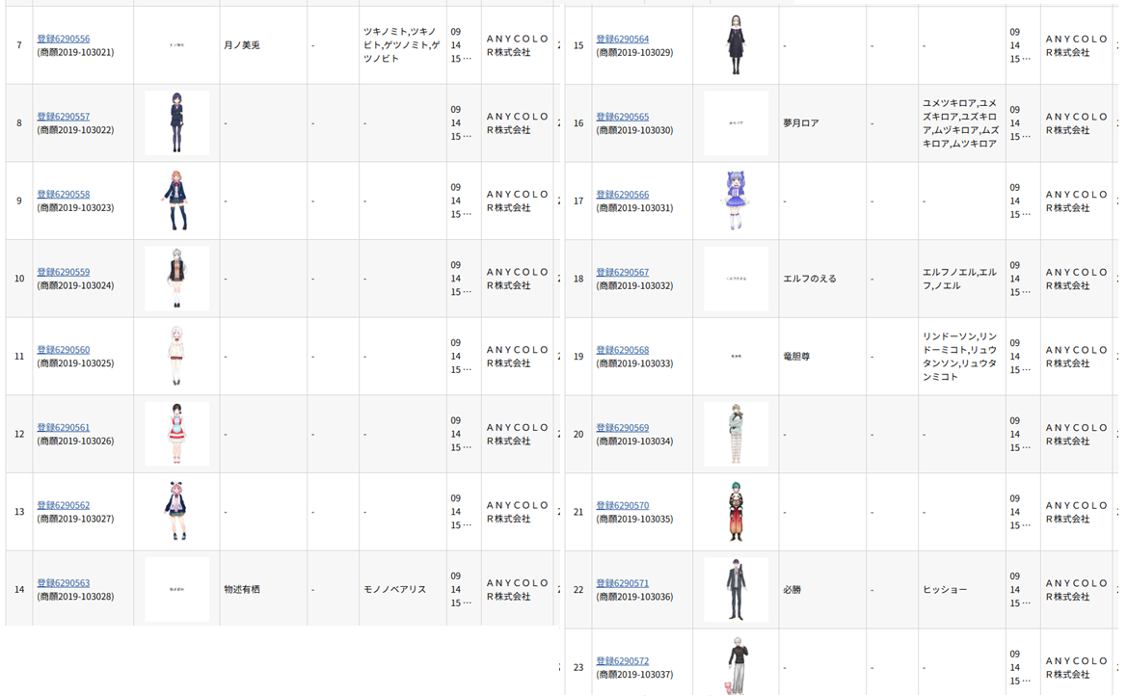Open the trademark image for row 11
This screenshot has width=1127, height=696.
click(x=176, y=356)
